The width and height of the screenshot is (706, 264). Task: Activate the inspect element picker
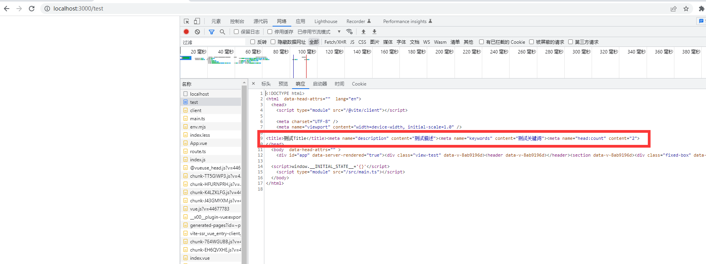click(187, 21)
